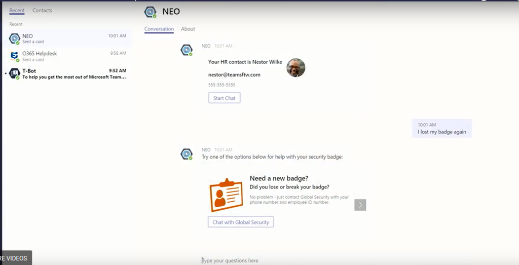Open the About tab
This screenshot has height=265, width=519.
pos(188,29)
